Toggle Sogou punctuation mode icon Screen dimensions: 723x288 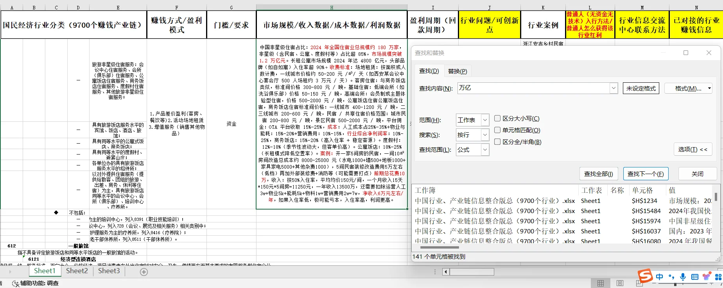tap(671, 277)
